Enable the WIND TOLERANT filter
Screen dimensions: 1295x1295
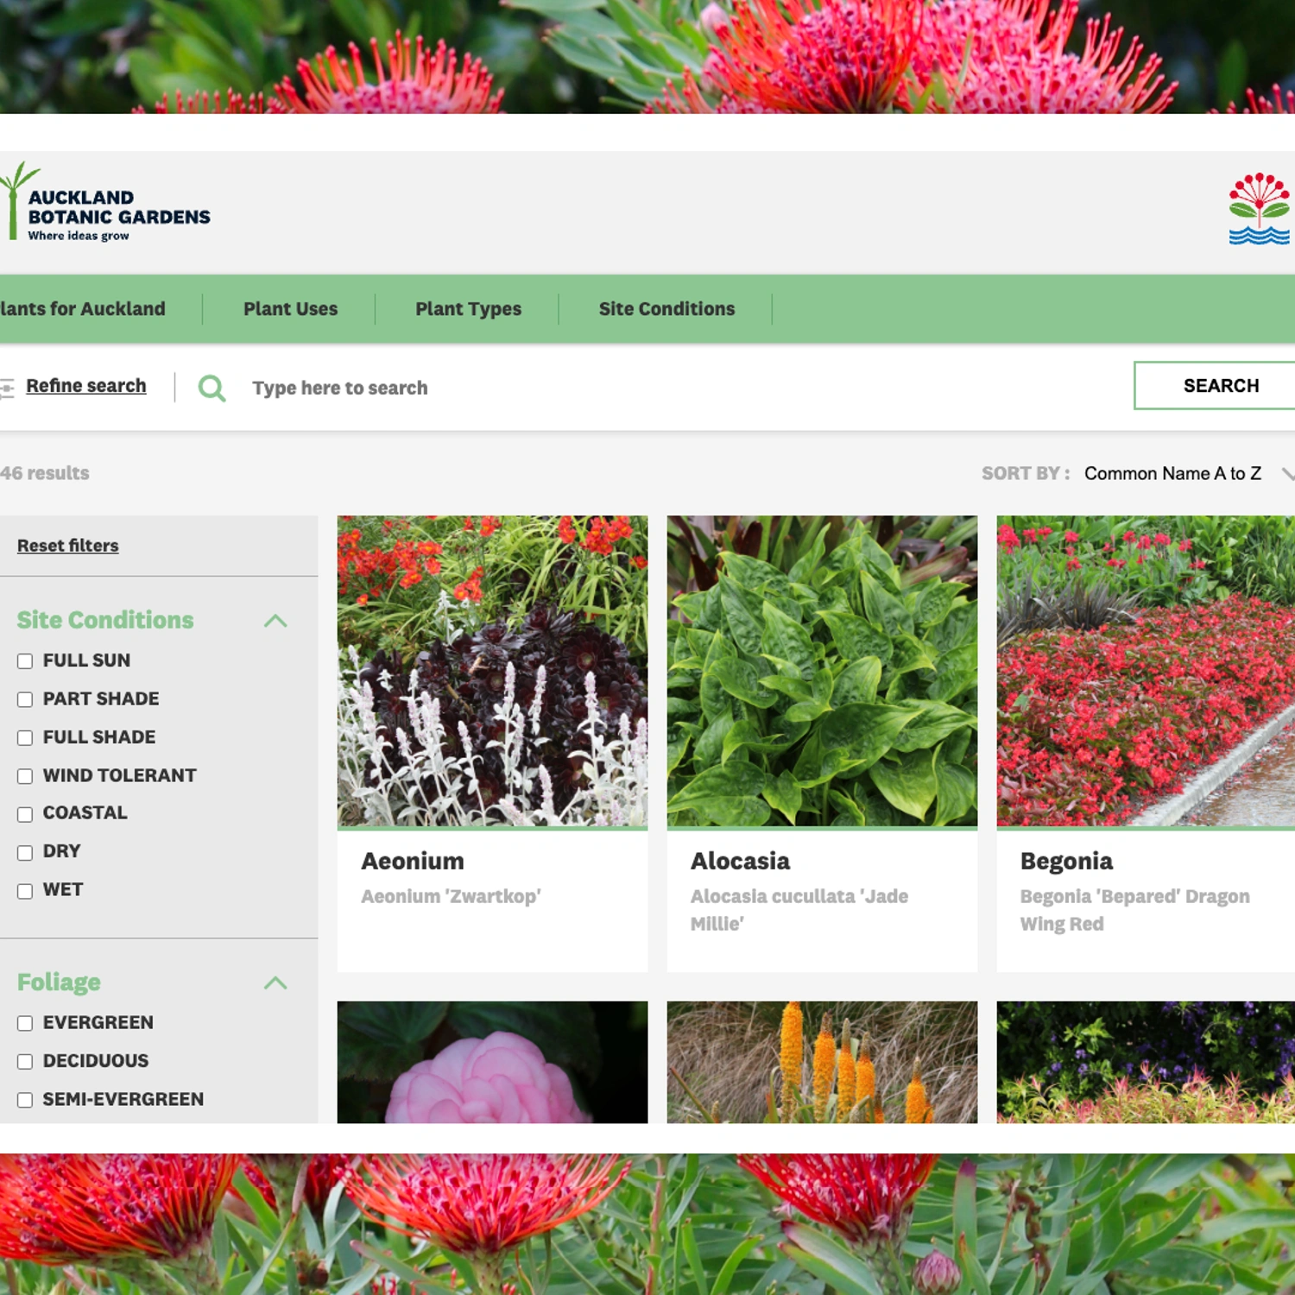(x=25, y=776)
